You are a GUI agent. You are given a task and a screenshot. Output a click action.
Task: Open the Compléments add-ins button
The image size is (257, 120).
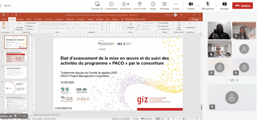click(190, 26)
